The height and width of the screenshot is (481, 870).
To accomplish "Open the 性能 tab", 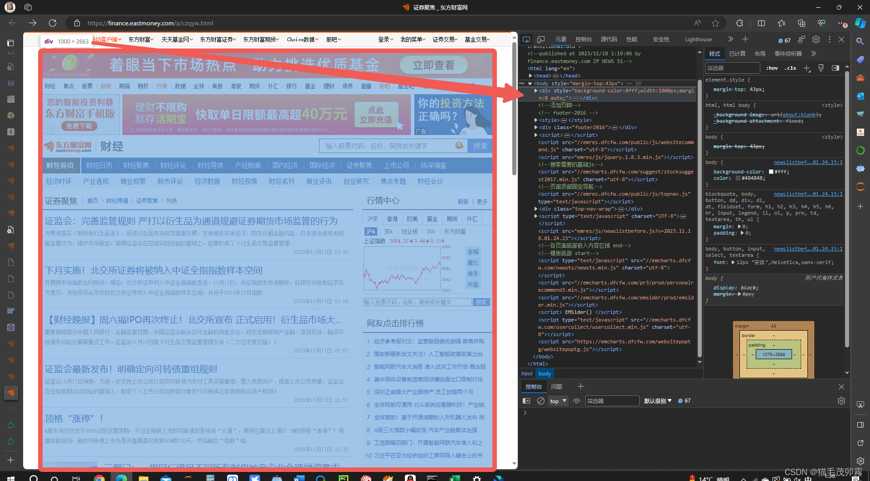I will [632, 39].
